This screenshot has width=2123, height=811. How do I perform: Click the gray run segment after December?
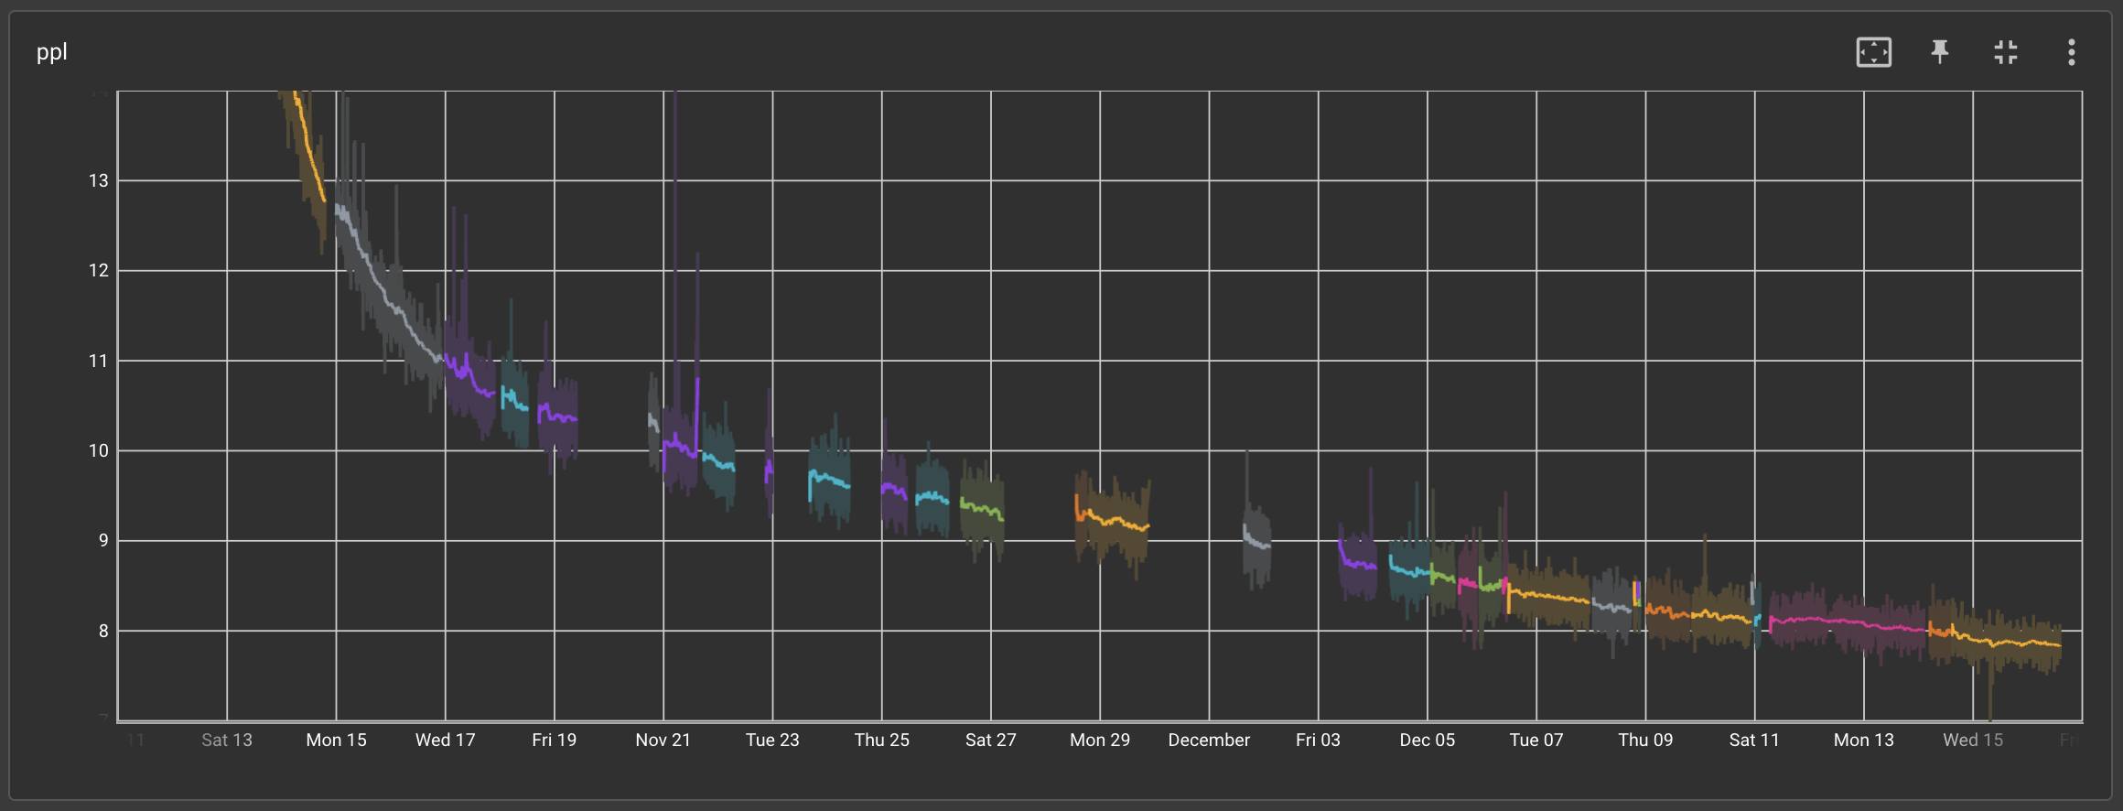click(x=1257, y=542)
